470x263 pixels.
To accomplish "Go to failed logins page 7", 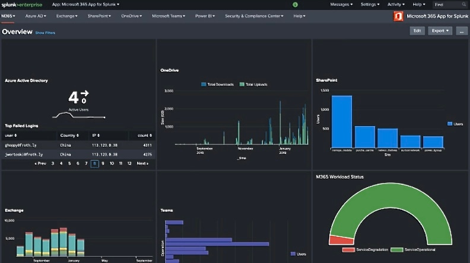I will click(x=86, y=163).
